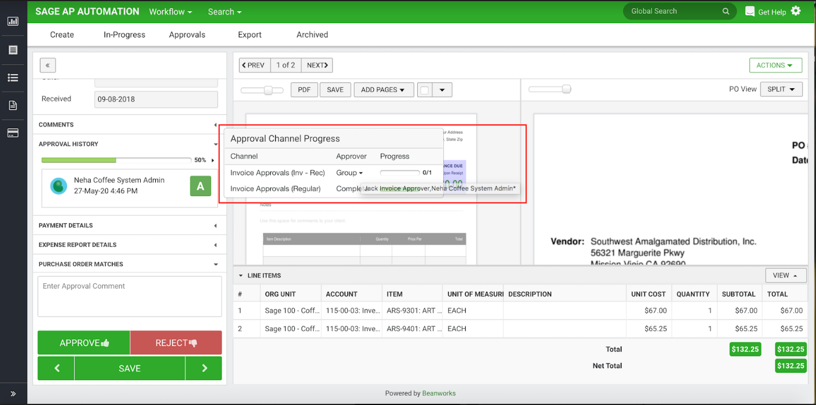Viewport: 816px width, 405px height.
Task: Click the QUANTITY column header
Action: pyautogui.click(x=693, y=294)
